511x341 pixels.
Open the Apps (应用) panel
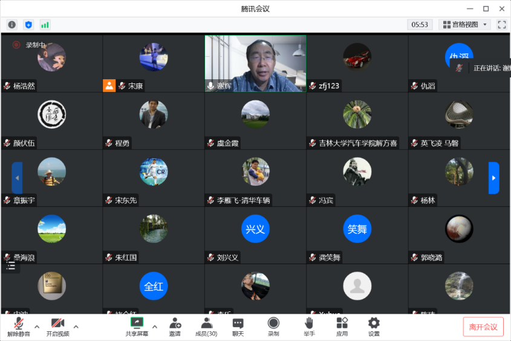pos(342,326)
